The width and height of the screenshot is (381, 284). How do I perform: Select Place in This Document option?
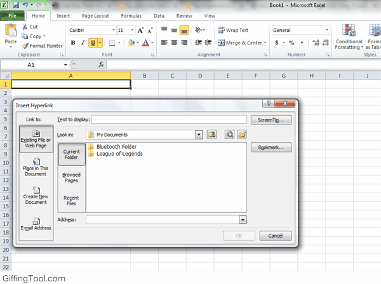pos(36,168)
